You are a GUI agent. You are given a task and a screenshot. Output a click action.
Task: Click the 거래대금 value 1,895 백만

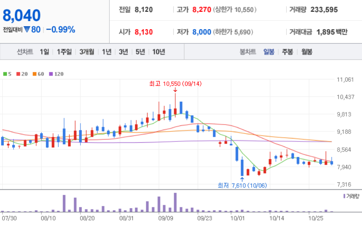pyautogui.click(x=332, y=32)
